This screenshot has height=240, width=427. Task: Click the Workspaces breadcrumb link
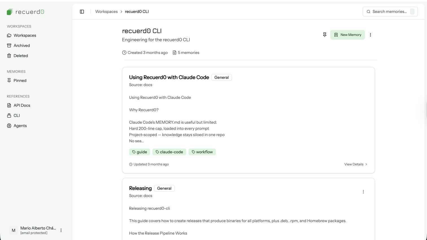click(x=106, y=12)
